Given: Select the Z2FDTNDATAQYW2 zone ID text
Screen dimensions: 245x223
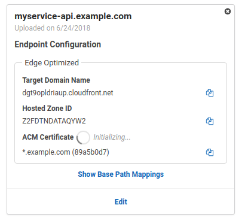Looking at the screenshot, I should pos(54,121).
